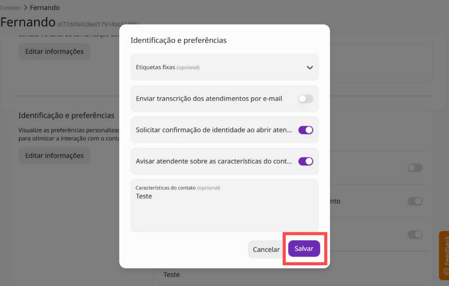This screenshot has width=449, height=286.
Task: Toggle the dimmed off switch behind the dialog
Action: tap(415, 168)
